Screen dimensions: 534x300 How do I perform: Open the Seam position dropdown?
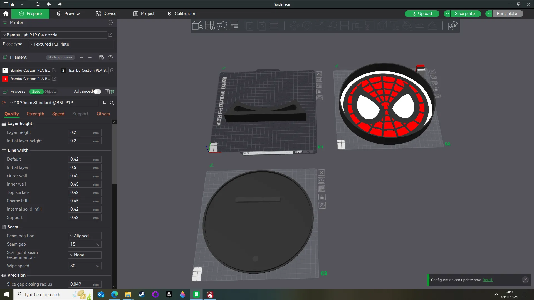tap(85, 236)
